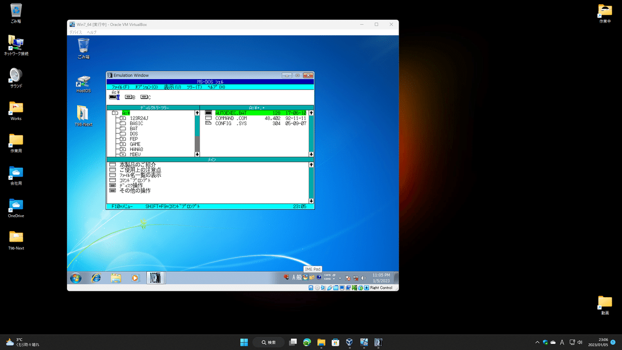Open Internet Explorer in Windows 7 taskbar
Viewport: 622px width, 350px height.
[x=96, y=277]
